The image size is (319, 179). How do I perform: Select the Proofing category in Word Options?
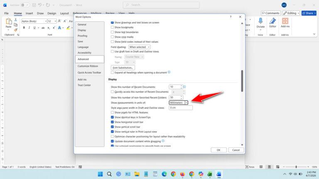click(83, 36)
